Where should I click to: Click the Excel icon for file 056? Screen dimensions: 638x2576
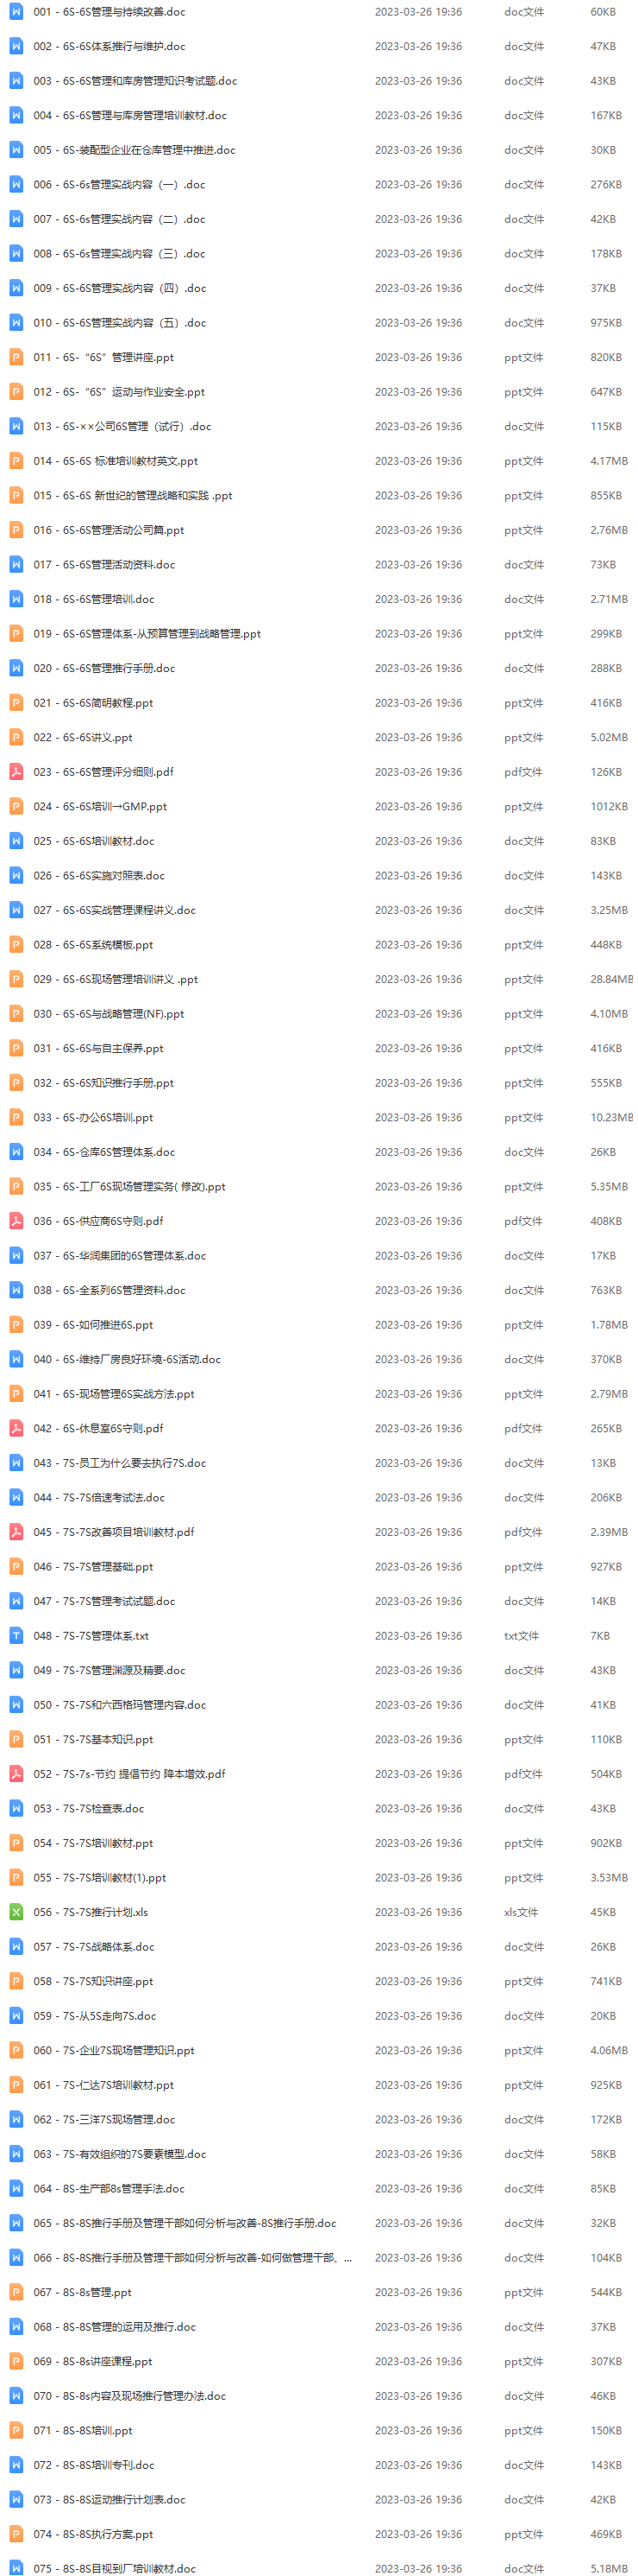16,1912
